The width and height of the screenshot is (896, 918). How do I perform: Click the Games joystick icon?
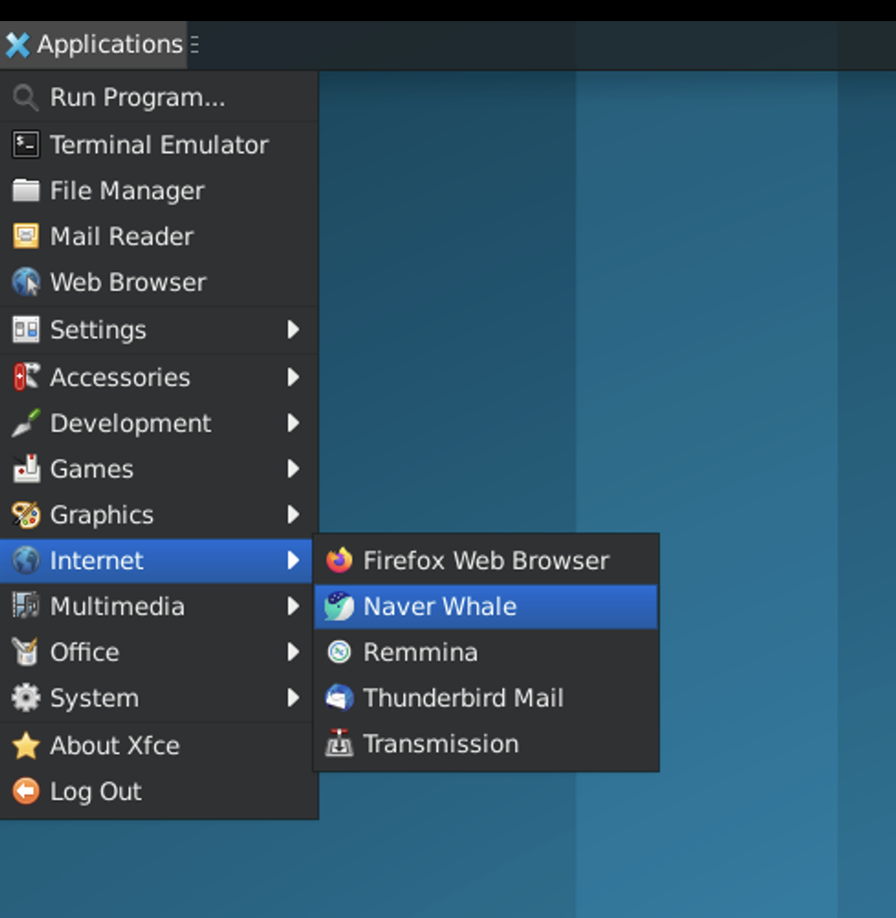tap(26, 468)
